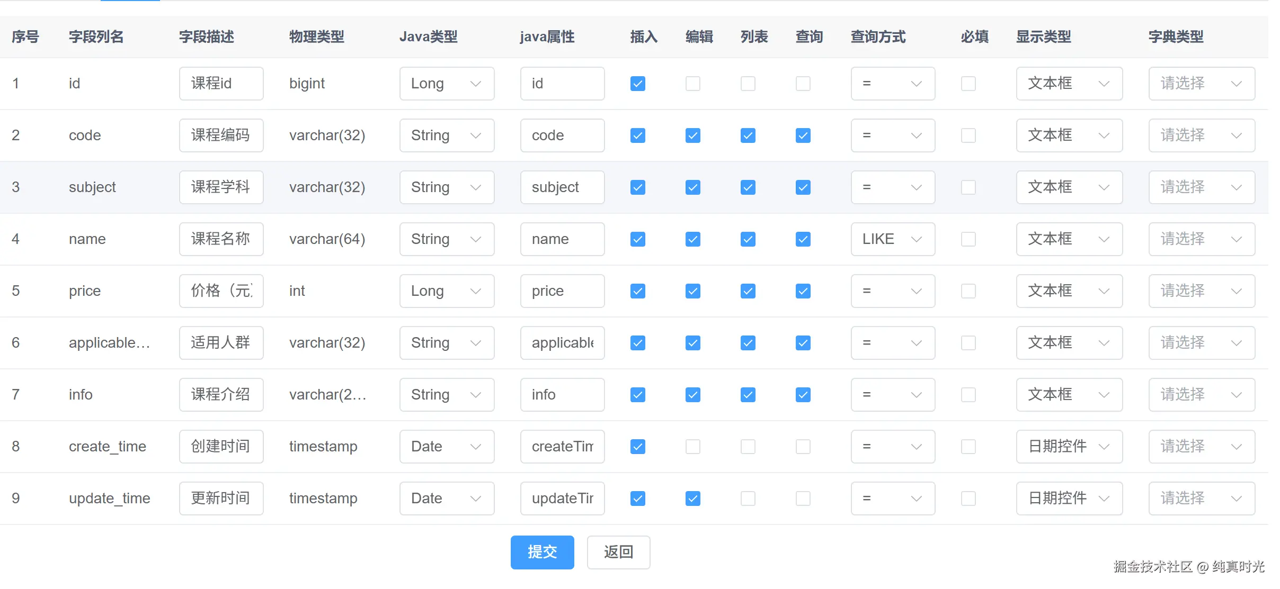Image resolution: width=1280 pixels, height=589 pixels.
Task: Disable the 插入 checkbox for the code field
Action: (x=637, y=135)
